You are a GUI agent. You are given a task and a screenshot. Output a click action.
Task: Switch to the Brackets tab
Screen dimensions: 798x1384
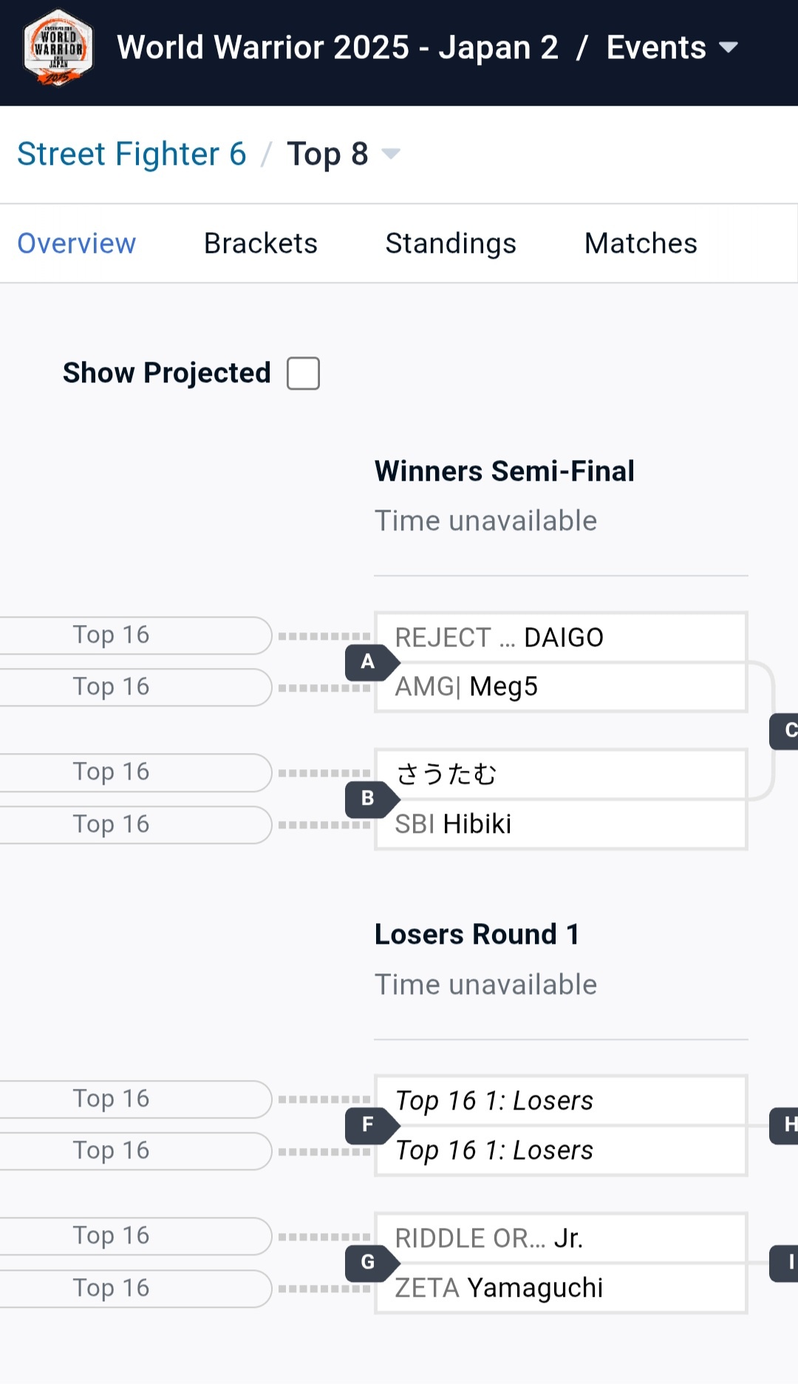click(260, 243)
